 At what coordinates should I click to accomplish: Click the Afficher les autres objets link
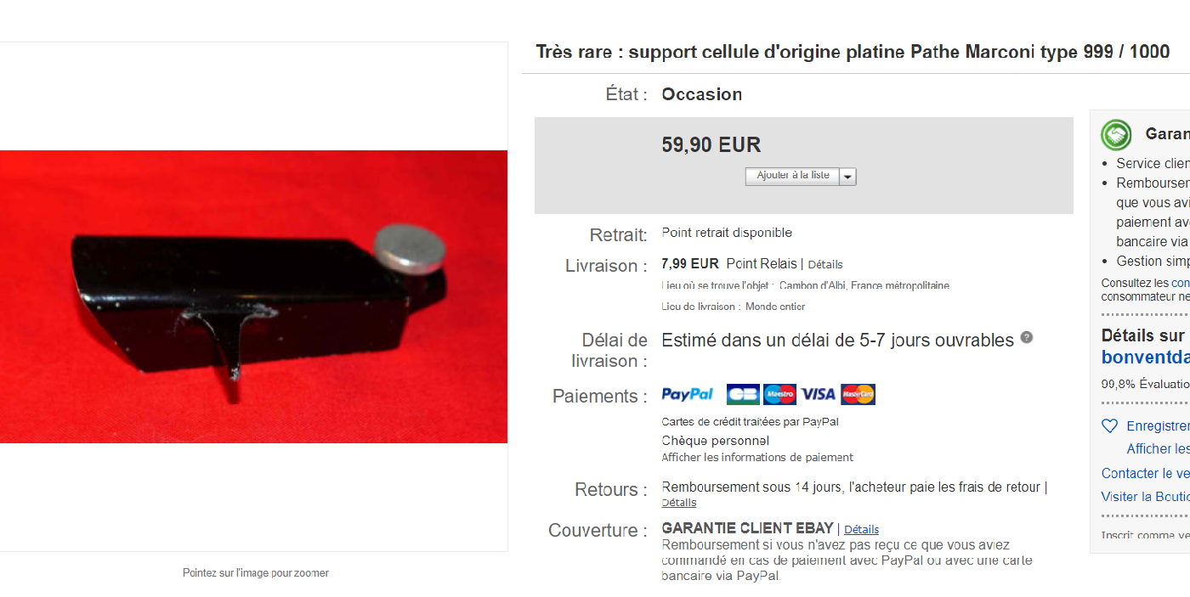pyautogui.click(x=1158, y=448)
